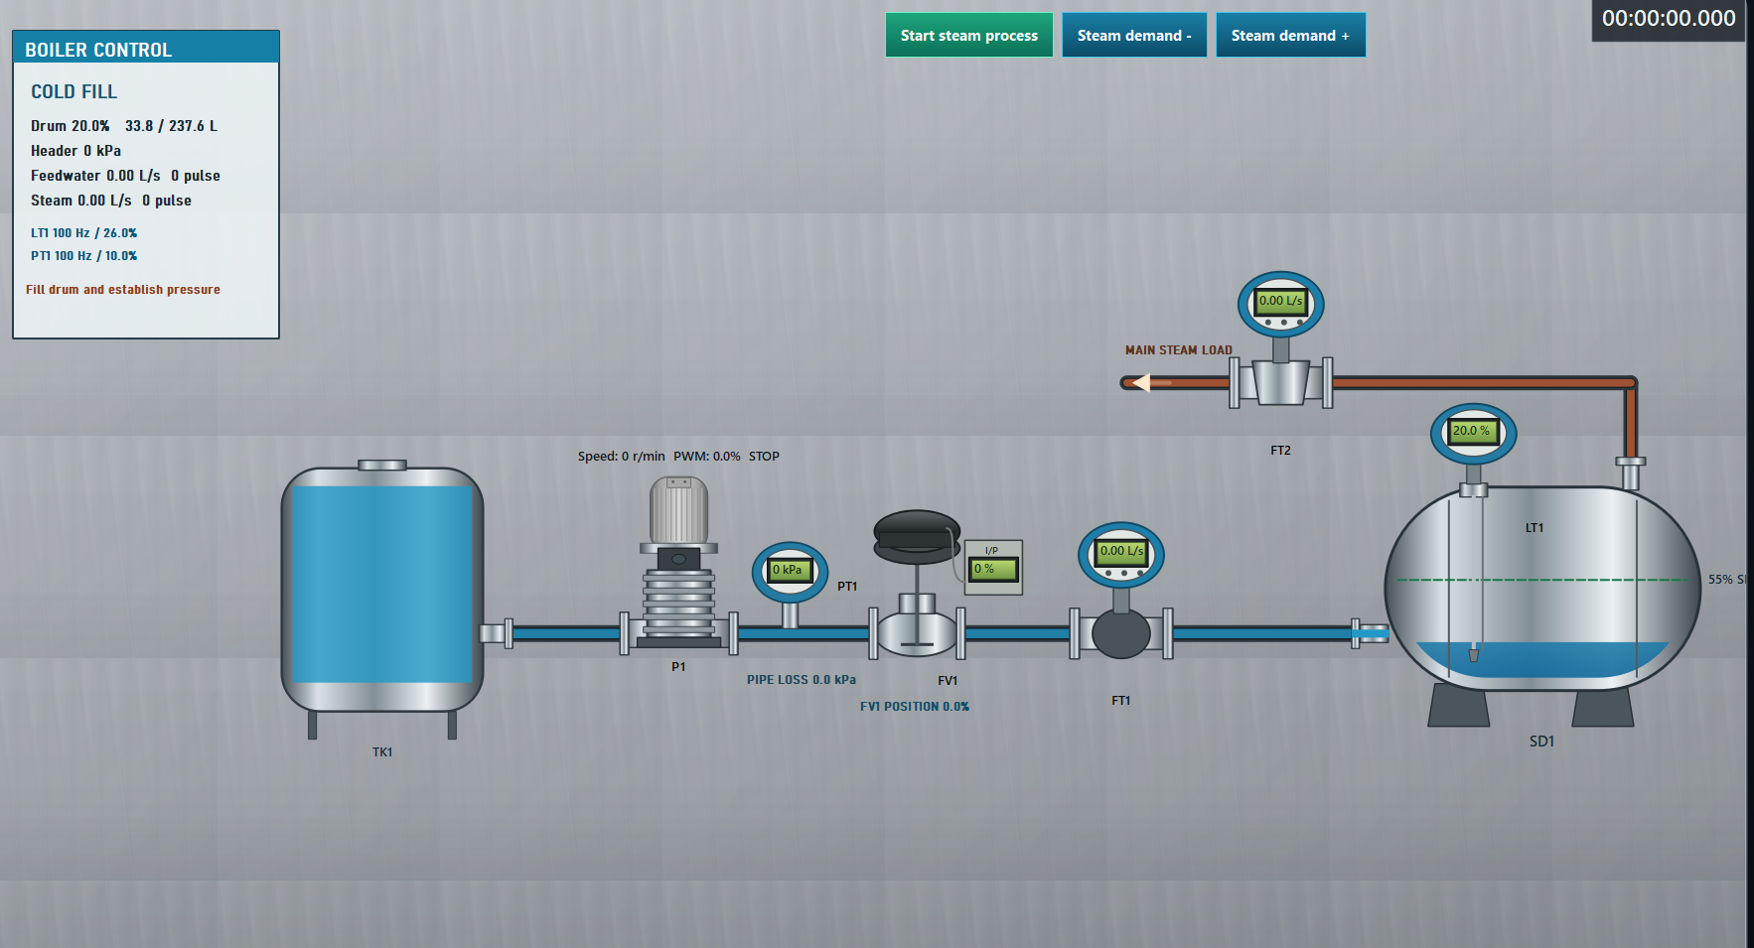Click the PIPE LOSS 0.0 kPa label
The width and height of the screenshot is (1754, 948).
tap(802, 680)
